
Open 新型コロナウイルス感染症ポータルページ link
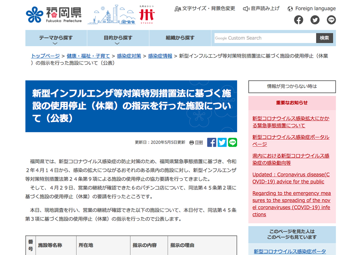(x=290, y=140)
